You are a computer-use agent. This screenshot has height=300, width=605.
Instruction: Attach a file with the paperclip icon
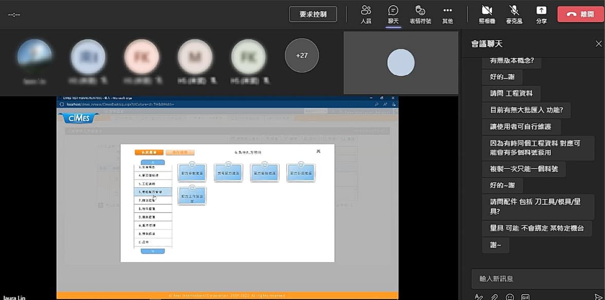pyautogui.click(x=494, y=297)
